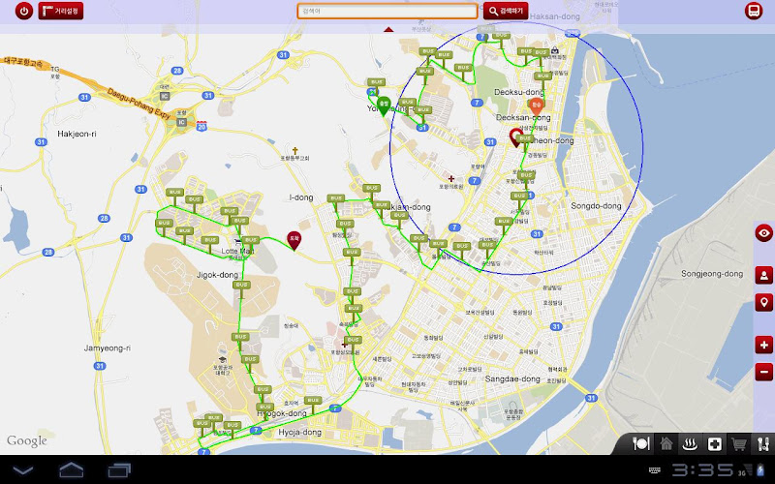Tap the Android back button
Viewport: 775px width, 484px height.
[x=23, y=469]
